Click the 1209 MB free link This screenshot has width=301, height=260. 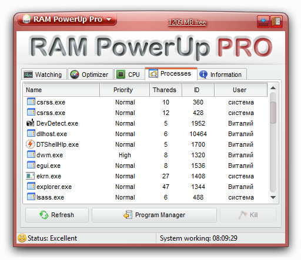(187, 22)
